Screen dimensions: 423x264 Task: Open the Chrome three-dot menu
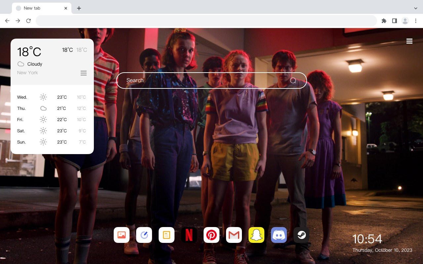tap(416, 21)
